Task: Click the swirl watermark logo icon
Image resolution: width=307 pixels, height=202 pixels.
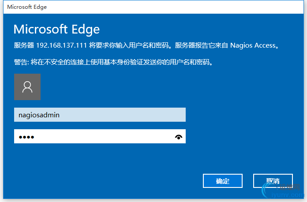Action: point(267,190)
